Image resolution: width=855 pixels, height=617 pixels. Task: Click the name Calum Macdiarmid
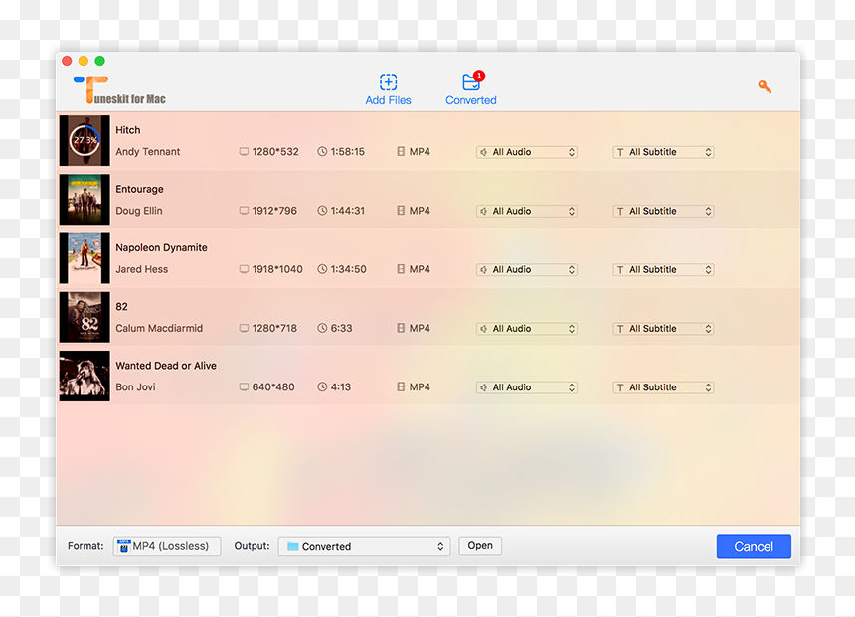click(x=159, y=328)
